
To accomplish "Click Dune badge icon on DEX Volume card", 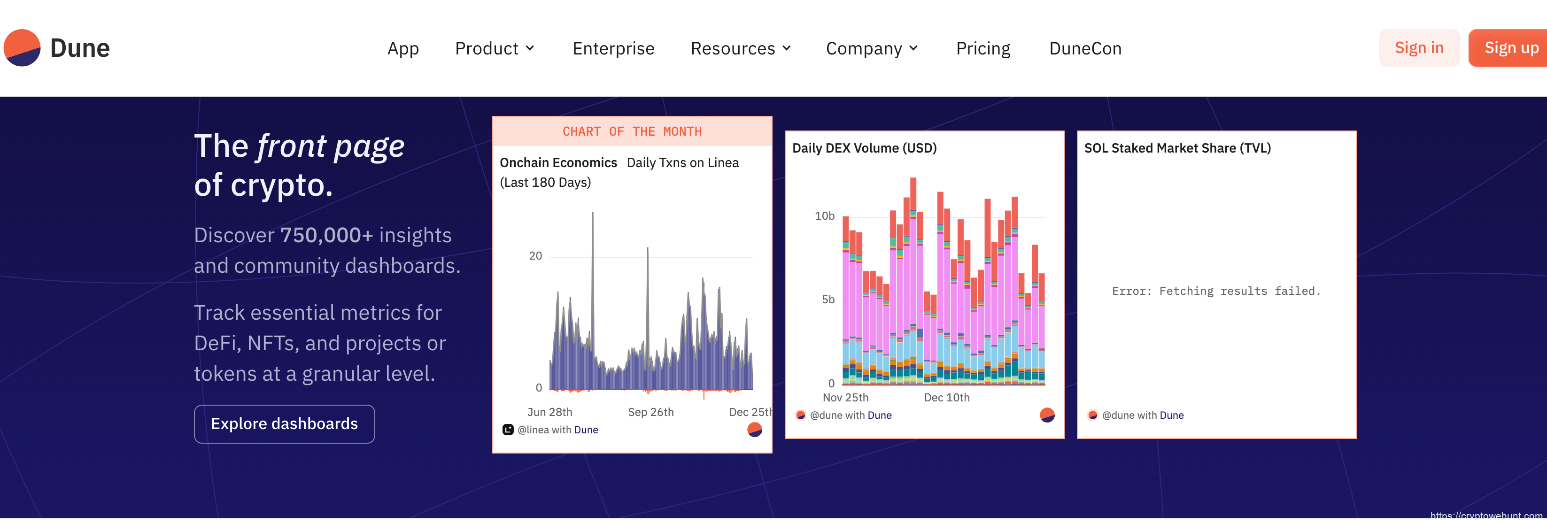I will (x=1047, y=415).
